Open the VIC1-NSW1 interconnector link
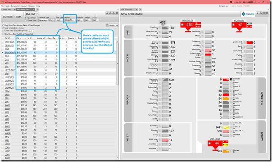Screen dimensions: 272x162 215,139
